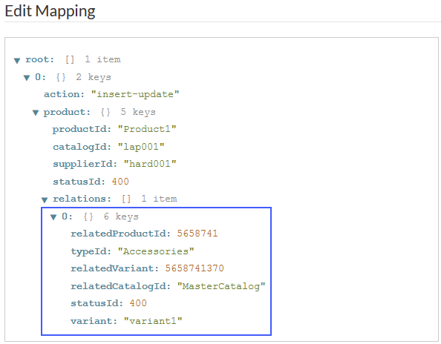Image resolution: width=441 pixels, height=344 pixels.
Task: Collapse the top-level 0 object node
Action: (27, 78)
